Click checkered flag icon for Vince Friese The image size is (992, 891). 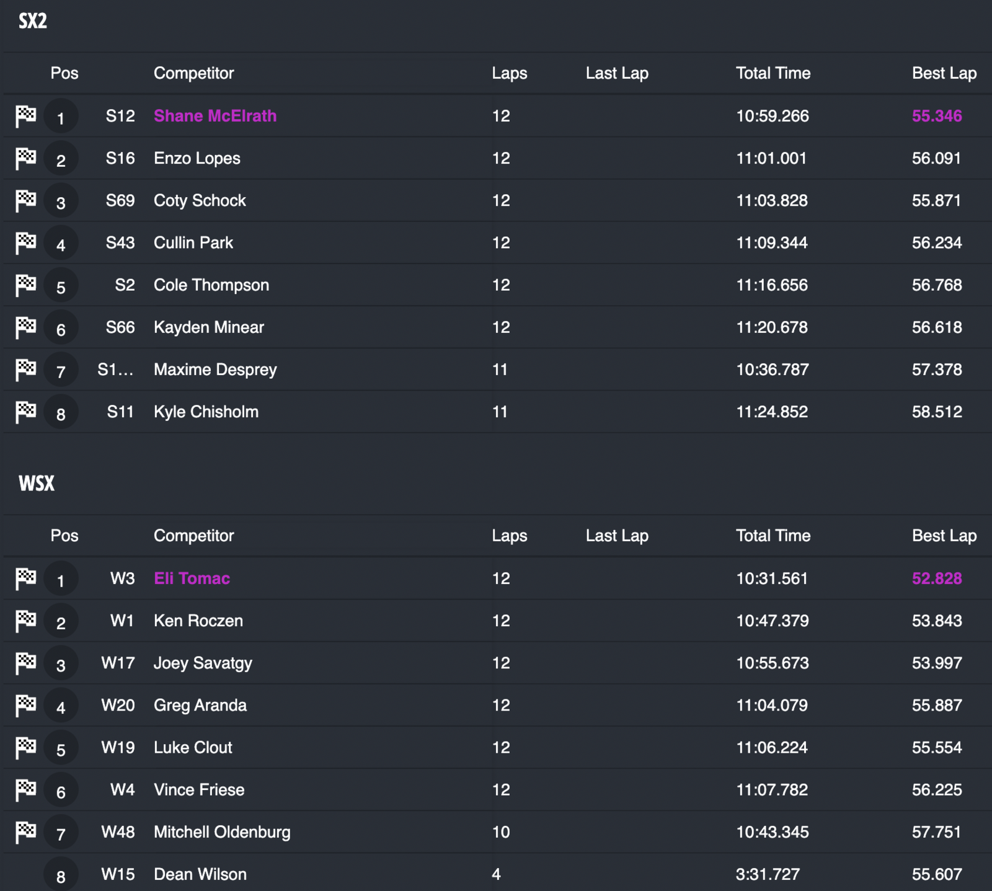pyautogui.click(x=25, y=789)
